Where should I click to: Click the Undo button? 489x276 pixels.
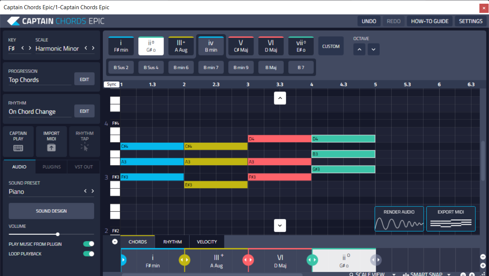point(369,21)
